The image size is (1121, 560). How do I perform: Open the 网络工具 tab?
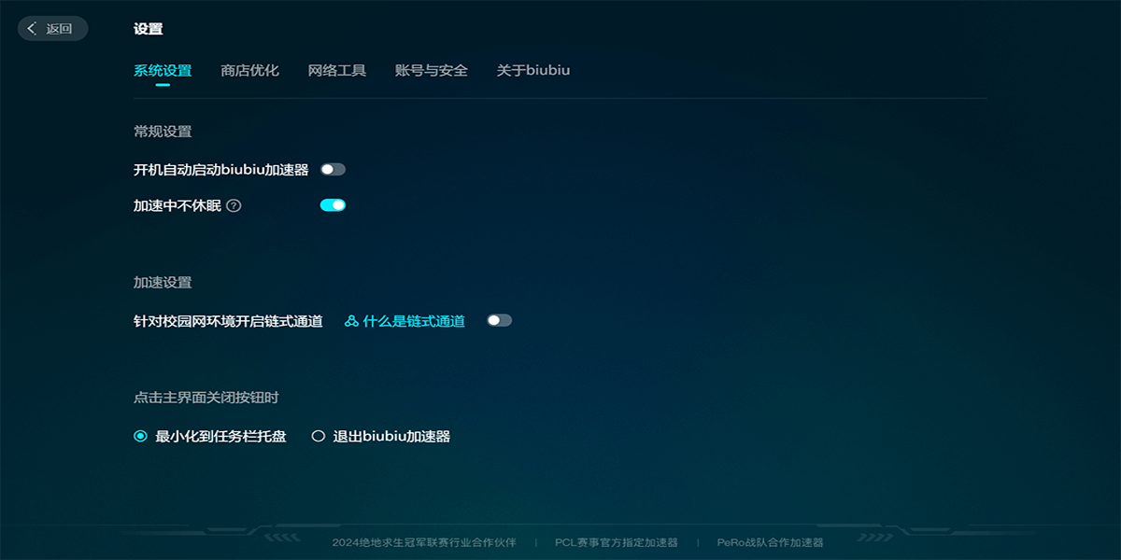point(335,69)
